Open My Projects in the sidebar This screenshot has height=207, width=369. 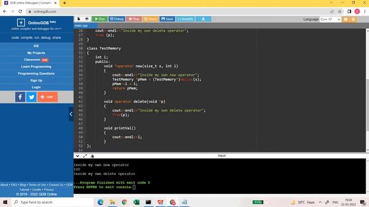click(36, 53)
